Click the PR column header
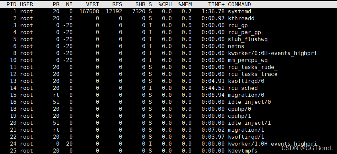Image resolution: width=337 pixels, height=154 pixels. pyautogui.click(x=56, y=4)
